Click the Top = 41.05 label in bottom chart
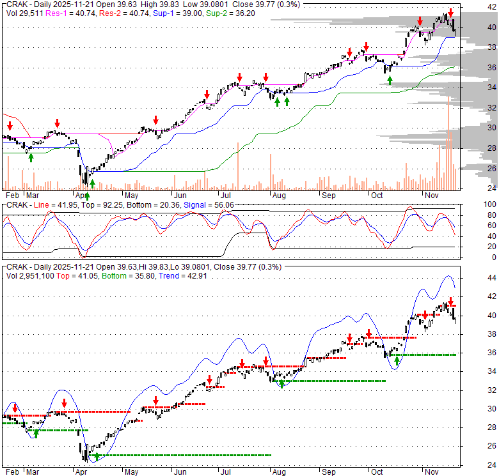Viewport: 499px width, 476px height. tap(77, 276)
